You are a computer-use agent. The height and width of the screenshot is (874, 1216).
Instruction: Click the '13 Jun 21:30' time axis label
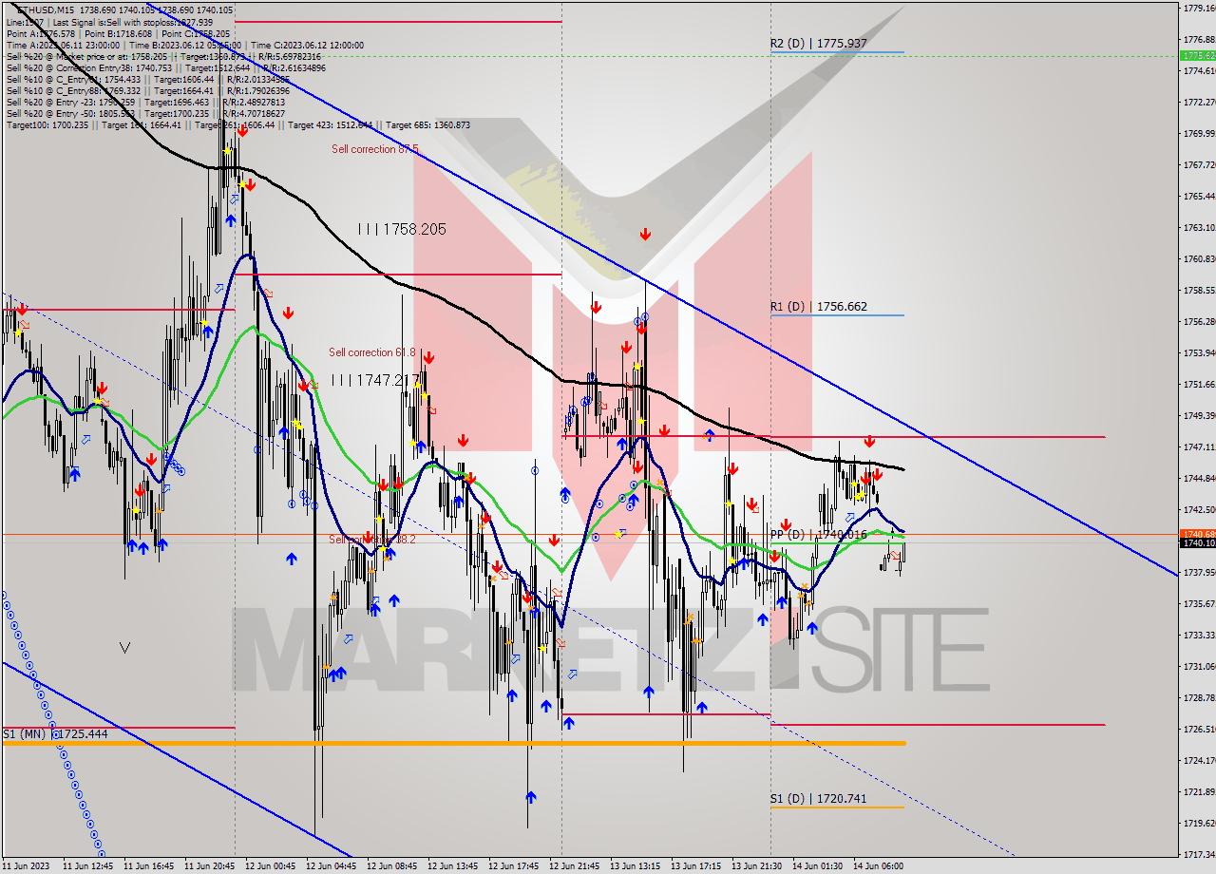pos(756,866)
